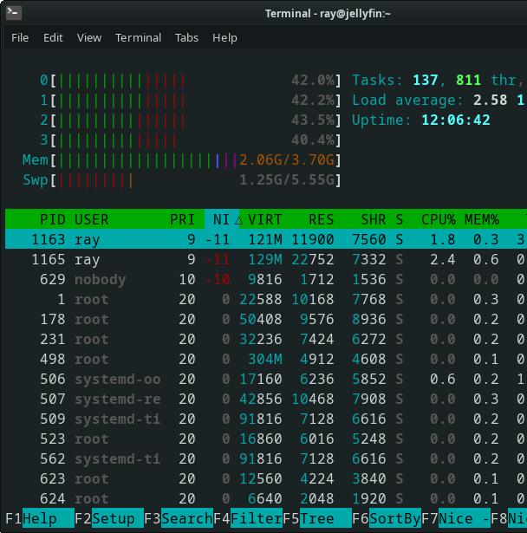Sort processes by PID column header
The height and width of the screenshot is (533, 527).
(x=53, y=220)
